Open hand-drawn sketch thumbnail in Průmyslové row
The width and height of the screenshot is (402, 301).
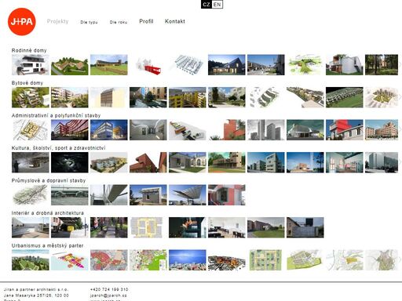pyautogui.click(x=31, y=195)
